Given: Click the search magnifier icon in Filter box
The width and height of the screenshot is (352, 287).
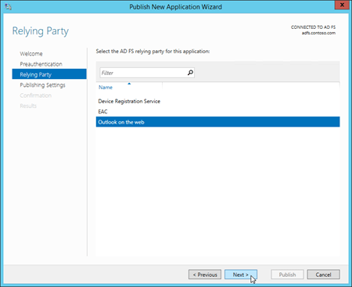Looking at the screenshot, I should [190, 73].
